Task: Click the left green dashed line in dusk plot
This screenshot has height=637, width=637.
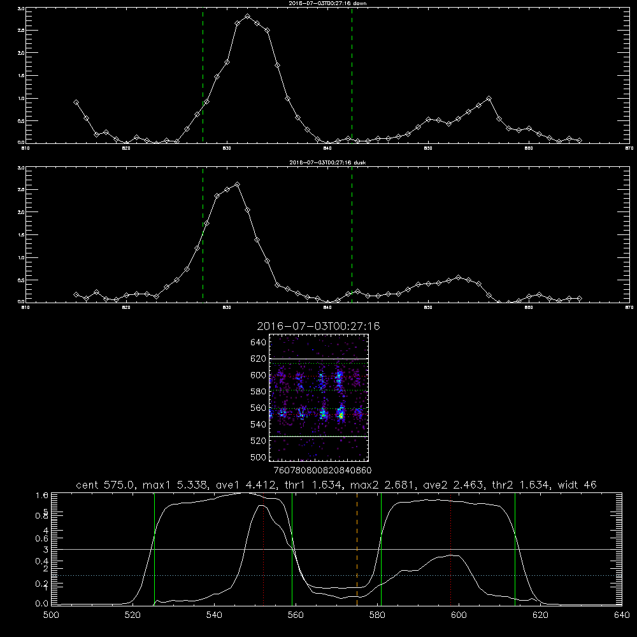Action: 203,234
